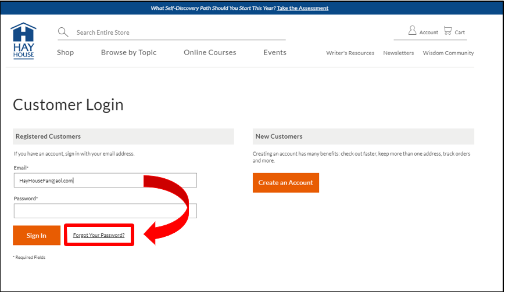Click the magnifying glass search icon
This screenshot has height=292, width=505.
(x=63, y=32)
